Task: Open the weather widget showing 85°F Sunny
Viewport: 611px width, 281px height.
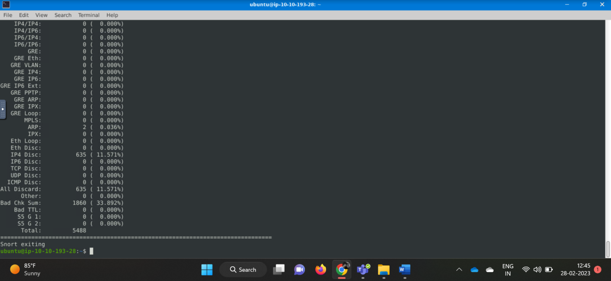Action: pyautogui.click(x=24, y=269)
